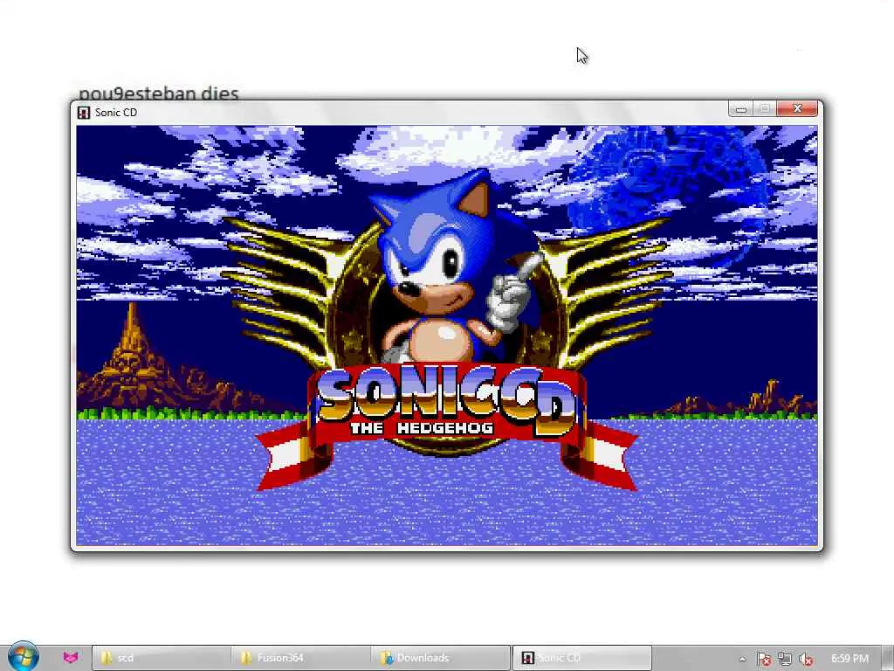Open the Windows Start menu
Screen dimensions: 894x671
pyautogui.click(x=23, y=657)
